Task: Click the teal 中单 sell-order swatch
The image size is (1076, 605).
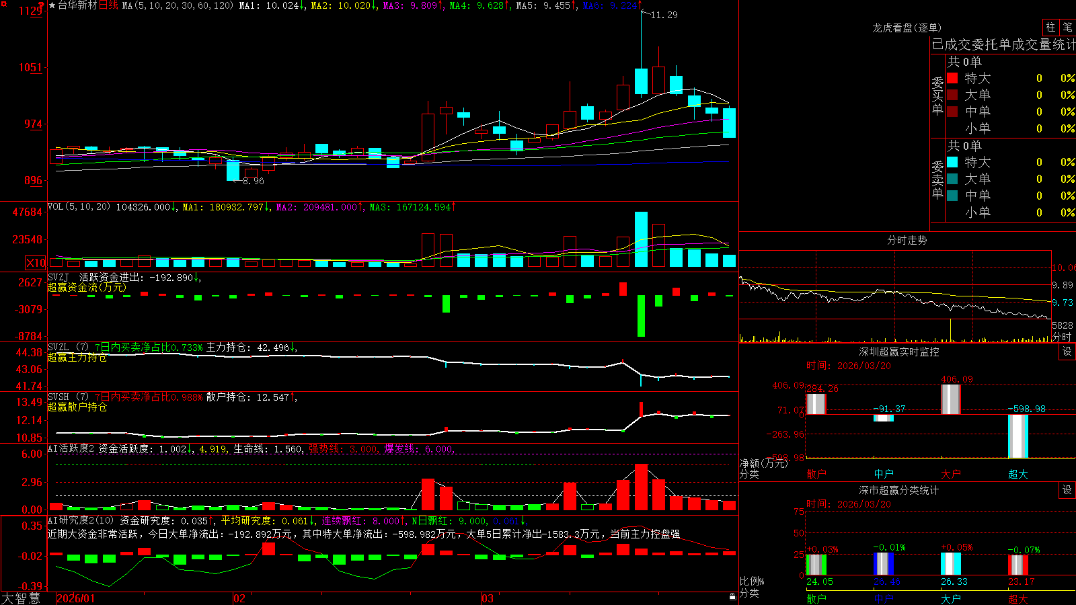Action: click(x=952, y=195)
